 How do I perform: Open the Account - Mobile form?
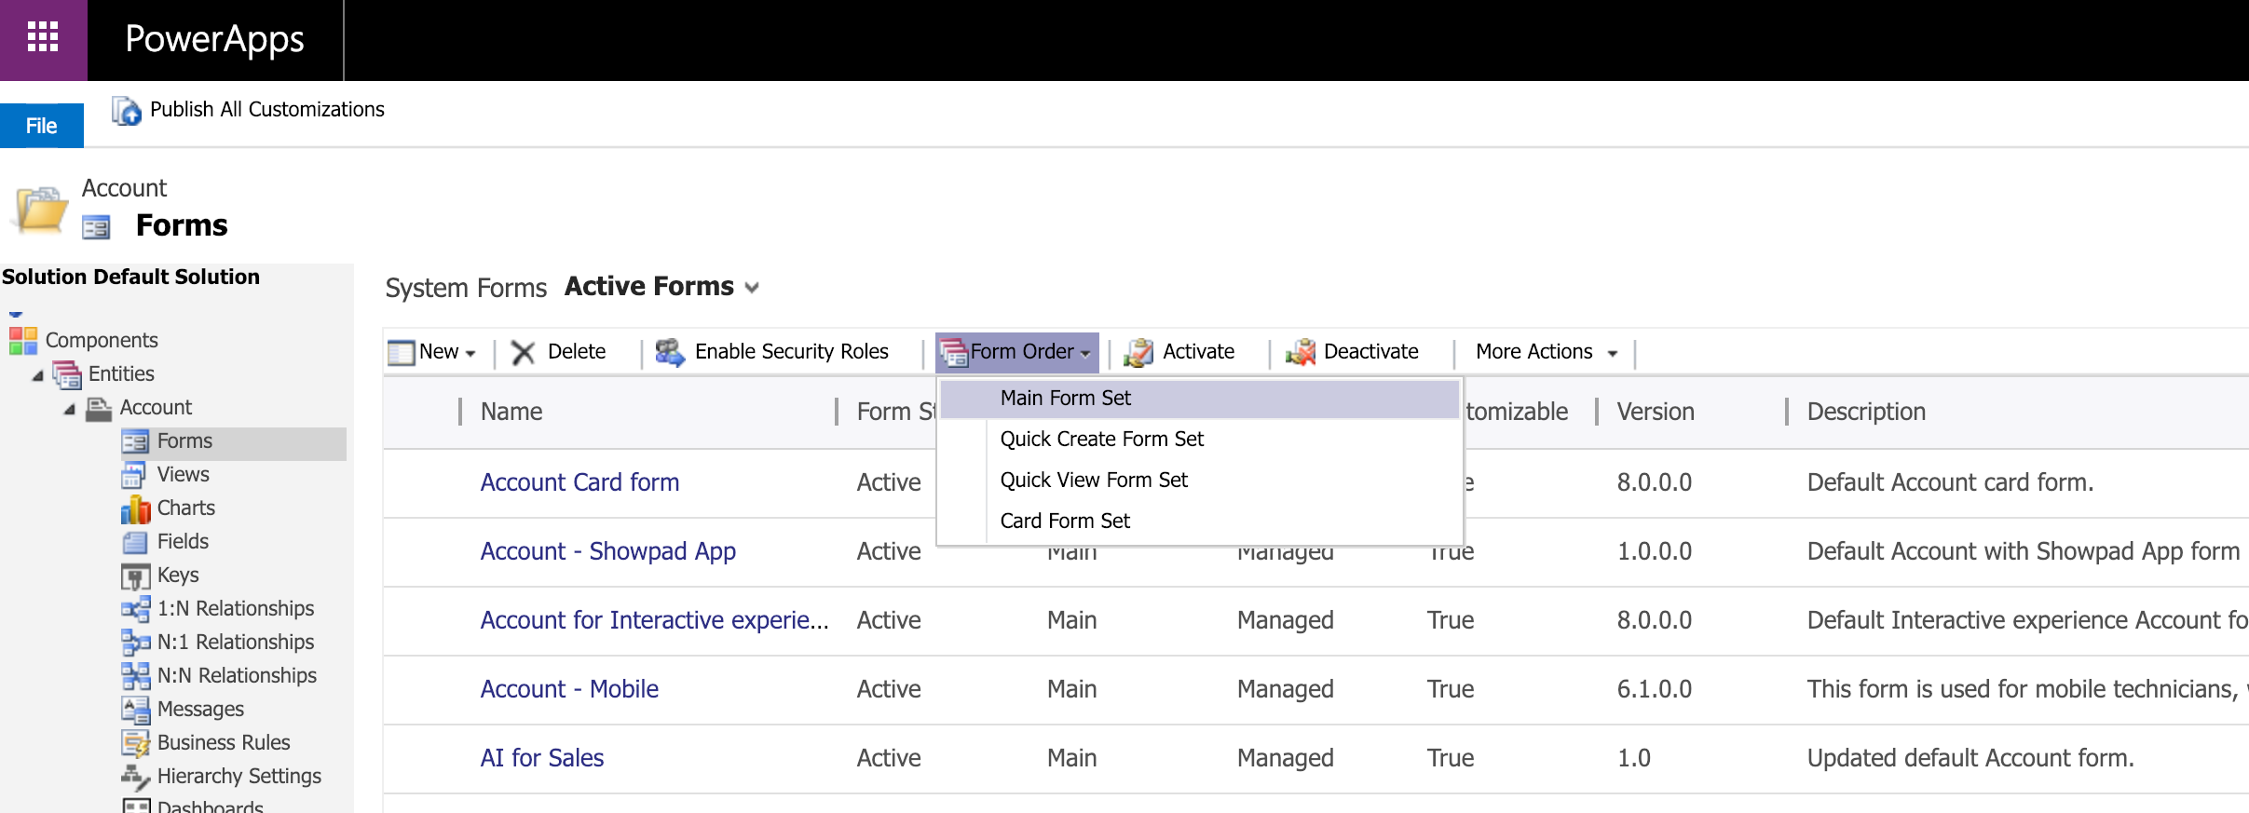(x=569, y=689)
